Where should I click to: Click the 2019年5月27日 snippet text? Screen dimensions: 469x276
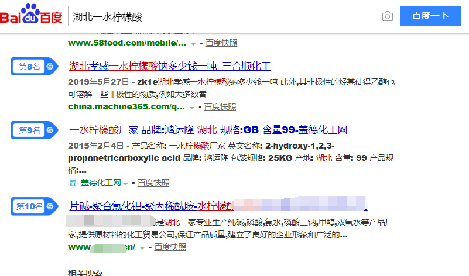point(98,82)
